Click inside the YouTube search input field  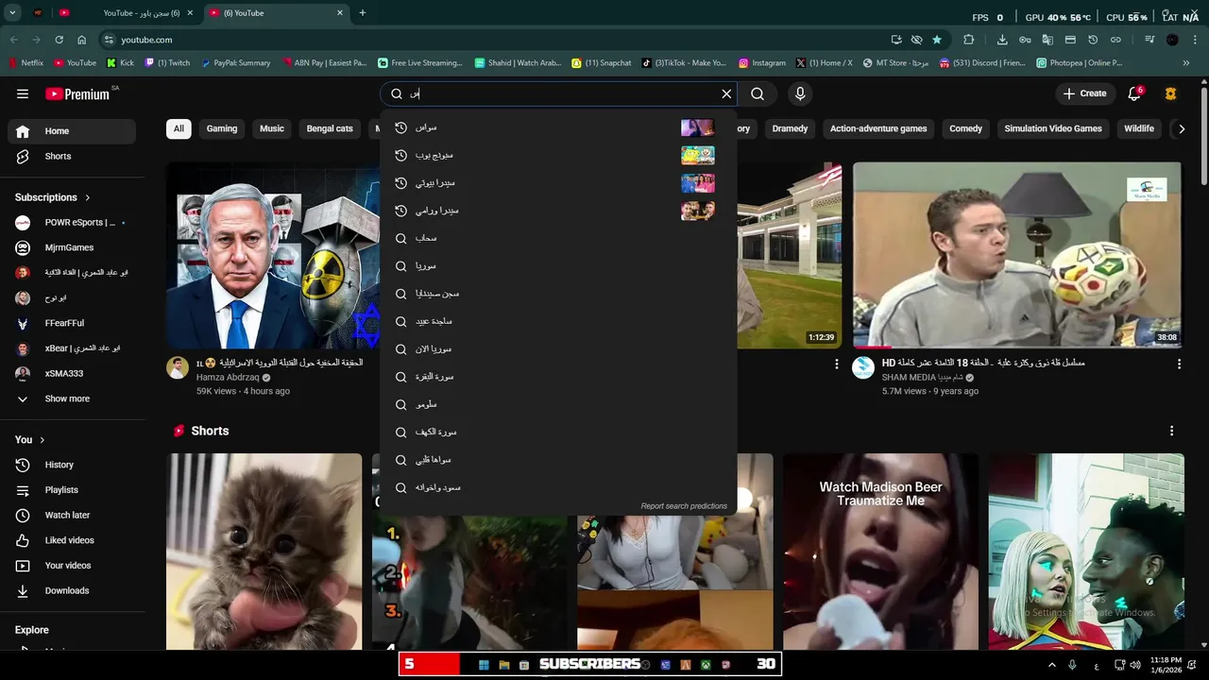click(562, 93)
